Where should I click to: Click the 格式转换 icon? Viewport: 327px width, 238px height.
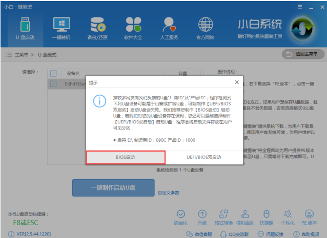click(223, 218)
